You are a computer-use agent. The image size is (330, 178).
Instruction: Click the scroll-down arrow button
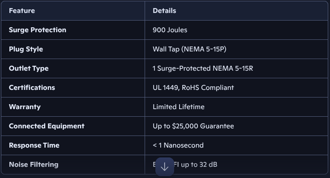point(165,167)
